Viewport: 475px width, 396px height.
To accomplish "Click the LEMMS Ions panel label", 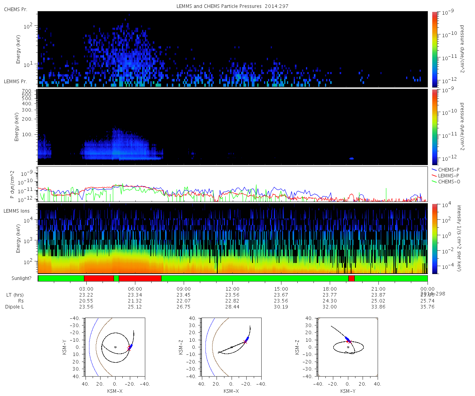I will pos(16,211).
